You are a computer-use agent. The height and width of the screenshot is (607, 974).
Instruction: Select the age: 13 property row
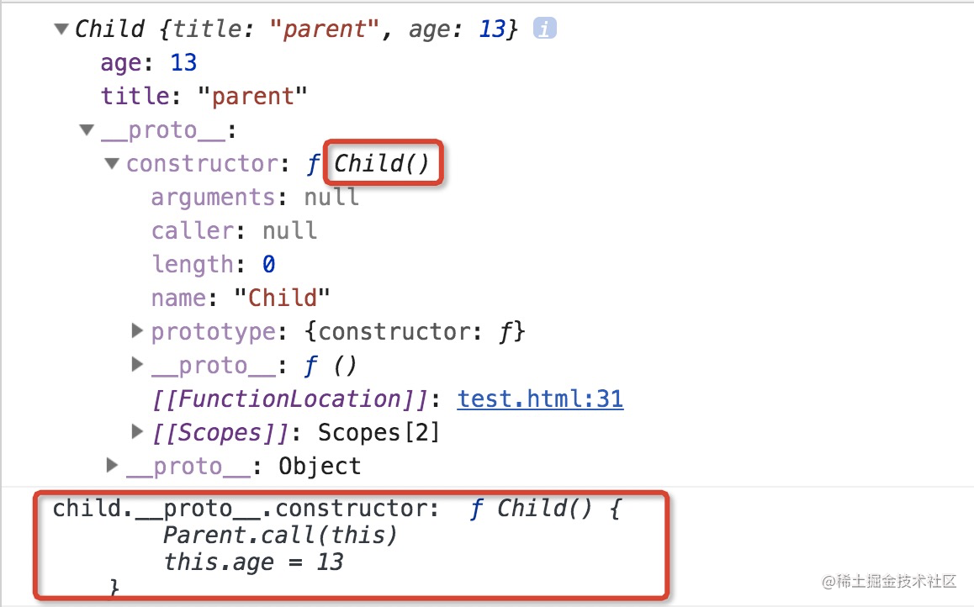[x=149, y=63]
